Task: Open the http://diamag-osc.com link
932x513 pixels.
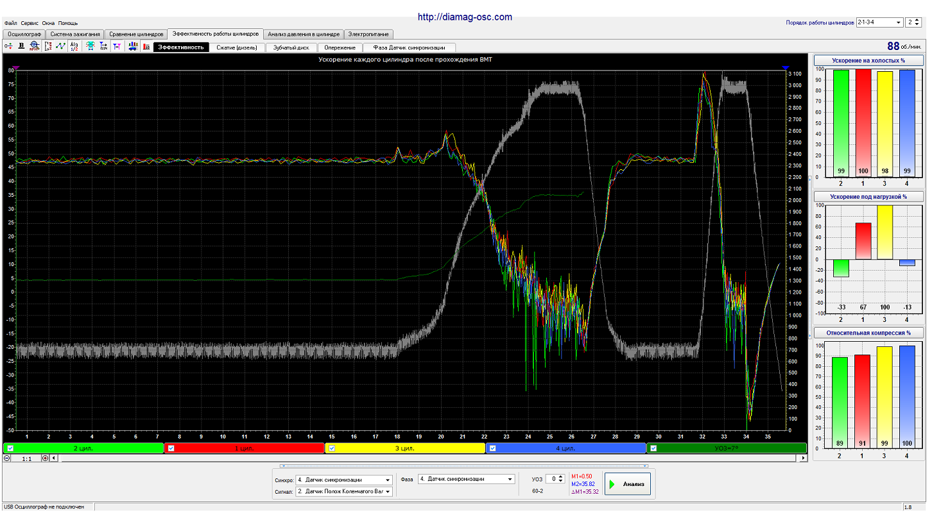Action: (465, 17)
